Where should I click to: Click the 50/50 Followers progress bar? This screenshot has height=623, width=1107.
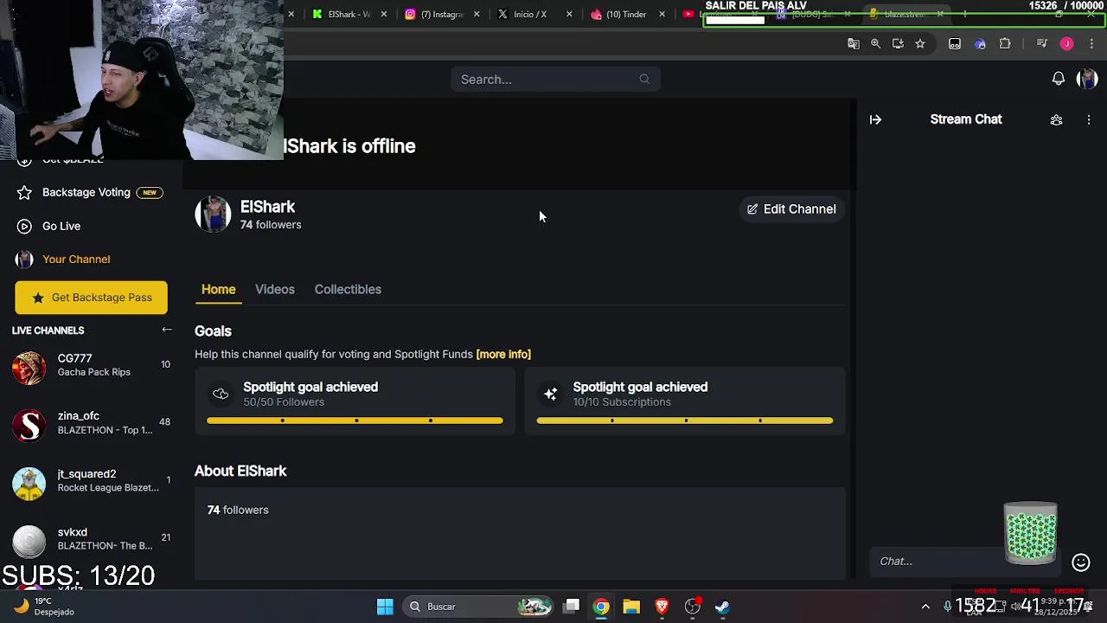[355, 421]
